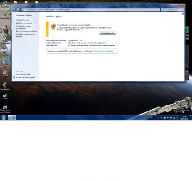
Task: Click the refresh icon beside address bar
Action: (159, 10)
